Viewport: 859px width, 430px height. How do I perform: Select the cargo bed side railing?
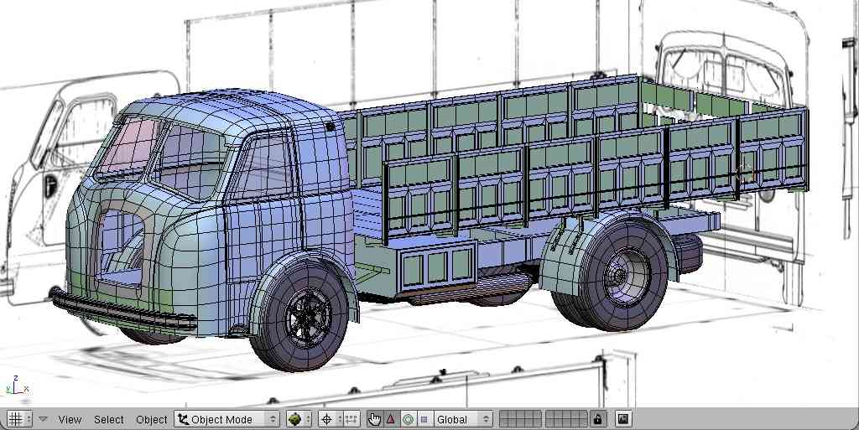(596, 176)
